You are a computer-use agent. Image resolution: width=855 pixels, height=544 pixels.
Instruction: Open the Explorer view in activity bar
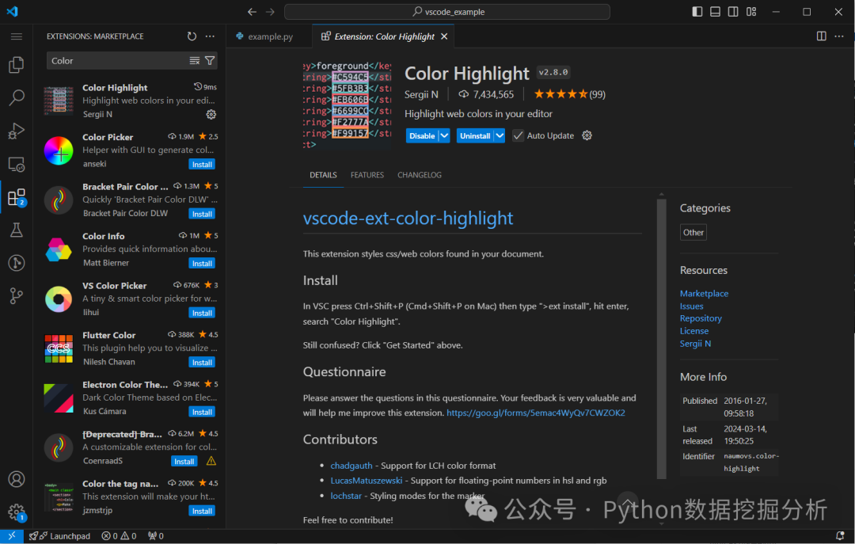coord(17,65)
